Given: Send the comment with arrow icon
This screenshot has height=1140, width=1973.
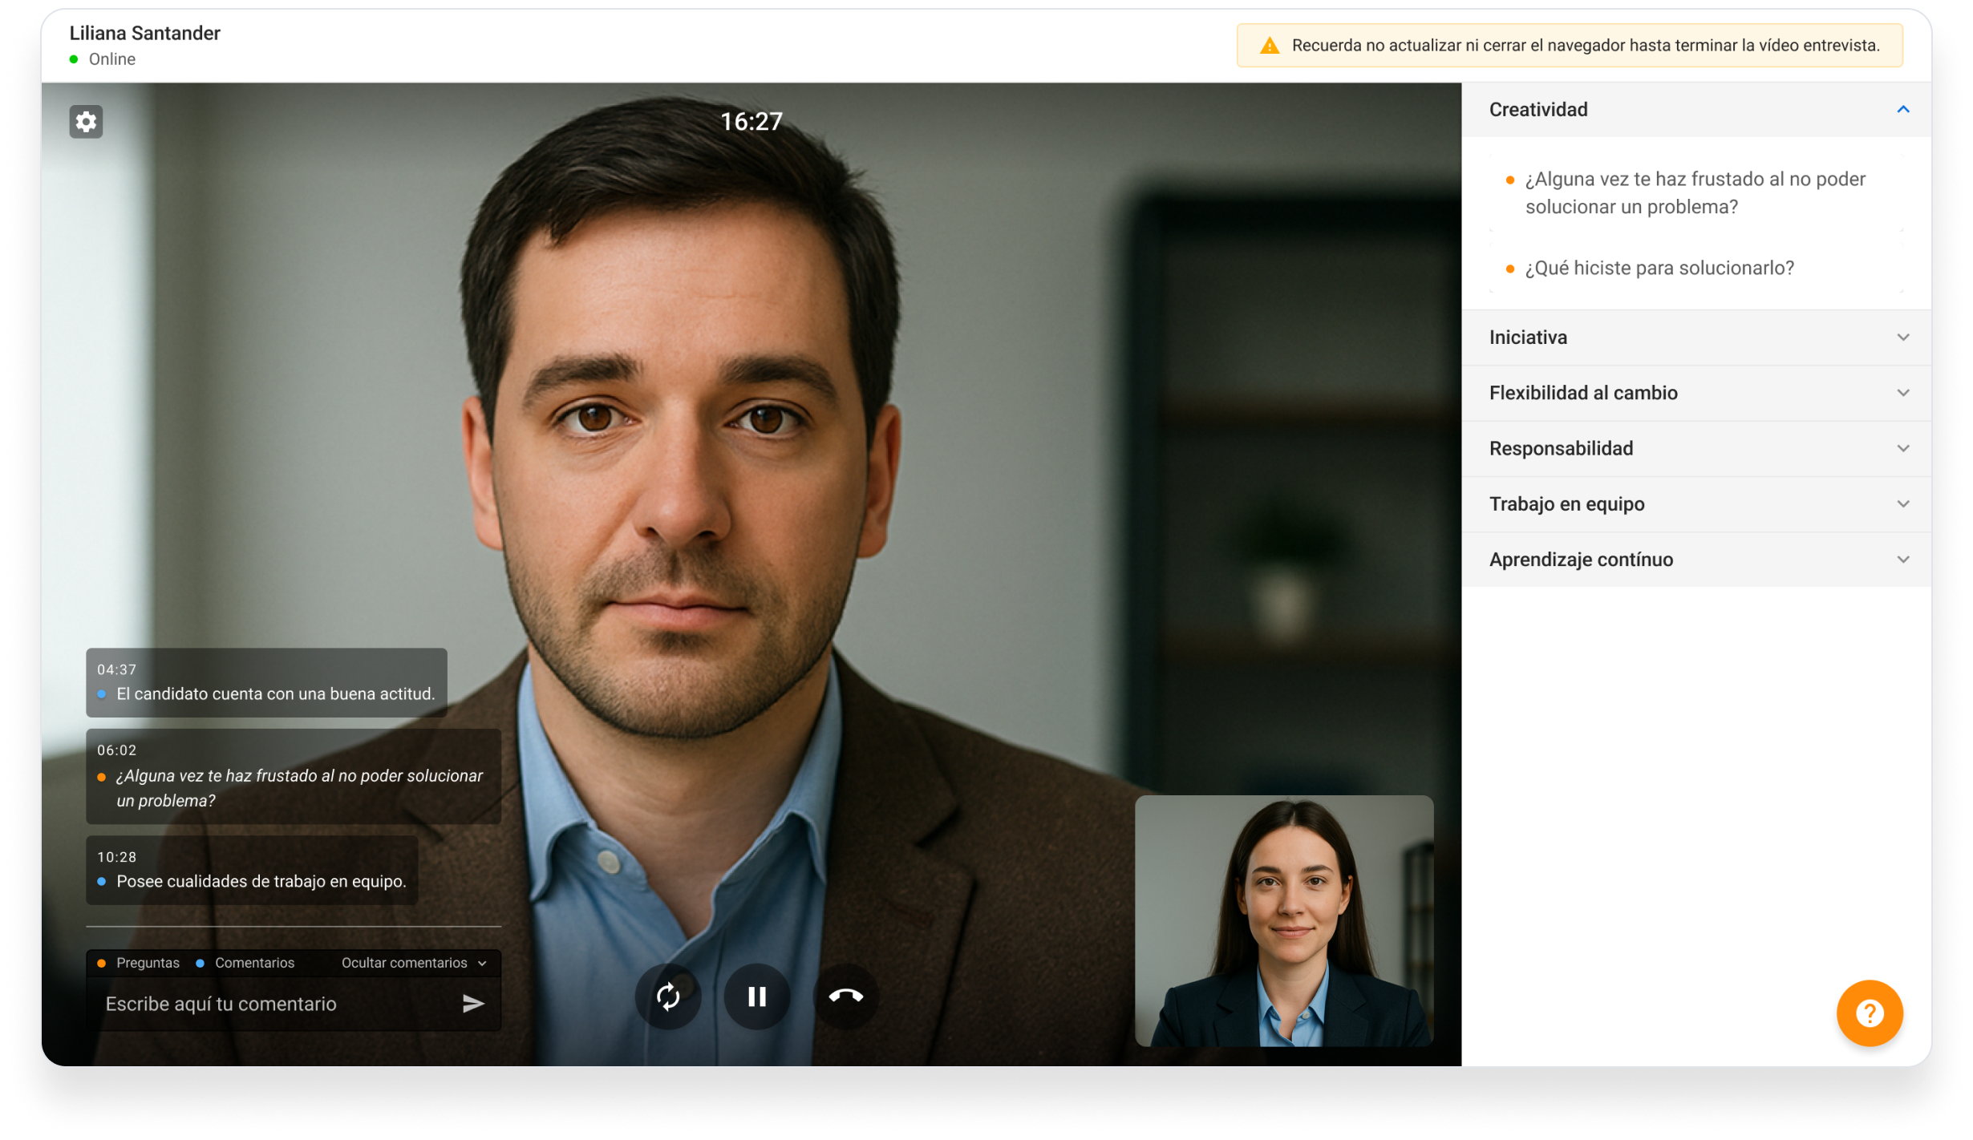Looking at the screenshot, I should pyautogui.click(x=473, y=1004).
